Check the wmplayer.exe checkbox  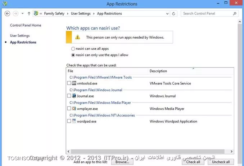point(69,108)
